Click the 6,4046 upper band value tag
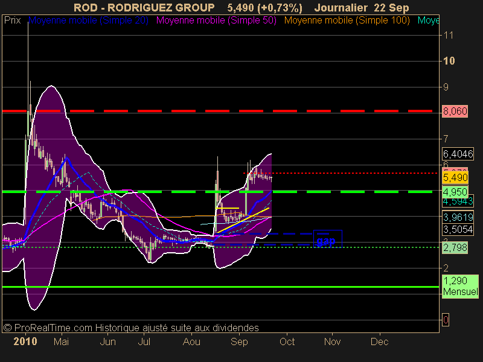The image size is (483, 362). point(458,154)
